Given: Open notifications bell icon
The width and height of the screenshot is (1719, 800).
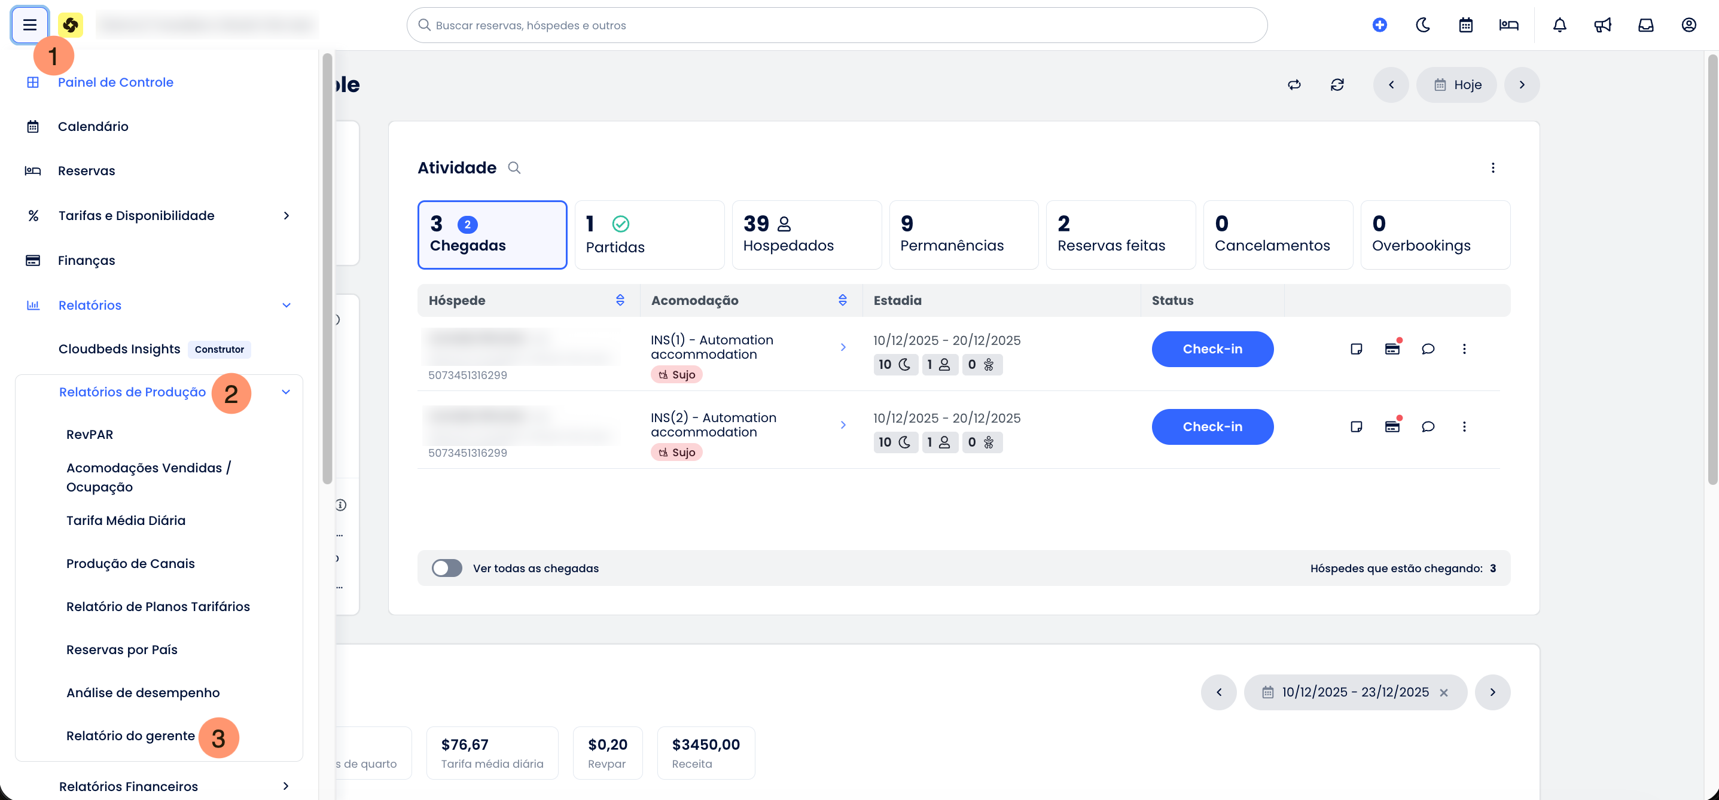Looking at the screenshot, I should click(x=1559, y=25).
